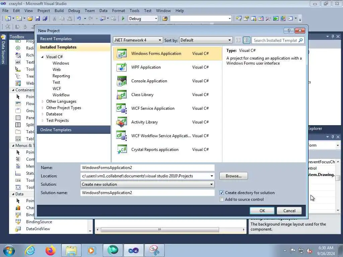Switch templates to medium icons view

click(246, 40)
